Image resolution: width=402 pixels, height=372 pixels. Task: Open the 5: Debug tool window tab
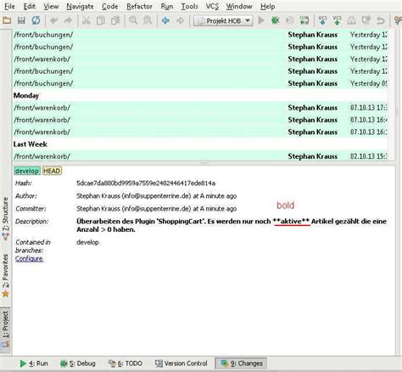click(x=77, y=364)
